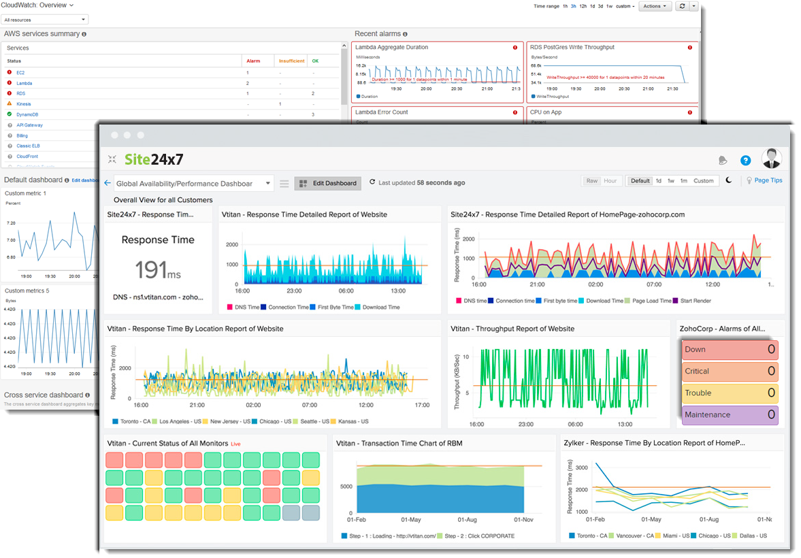Click the Kinesis orange warning status icon

pos(10,103)
